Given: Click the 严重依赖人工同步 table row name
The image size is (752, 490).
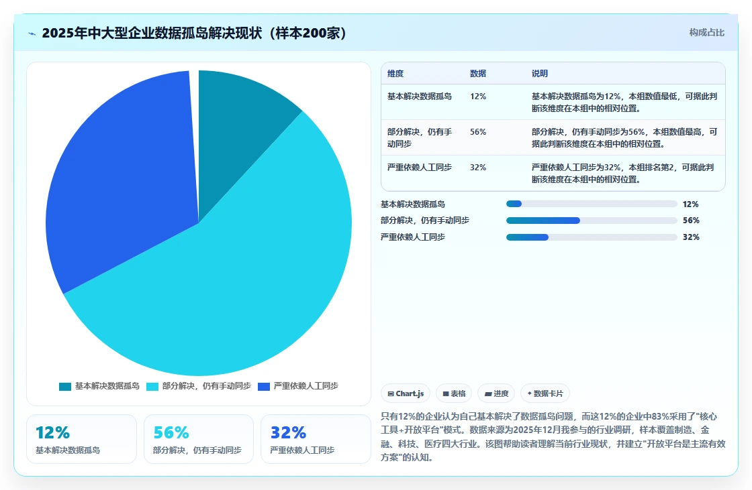Looking at the screenshot, I should click(x=420, y=167).
